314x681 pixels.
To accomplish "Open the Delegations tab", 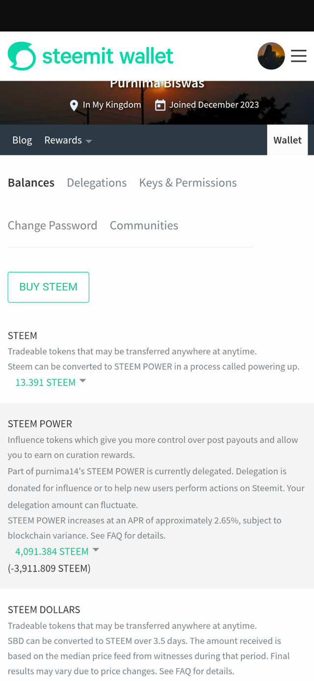I will tap(97, 183).
